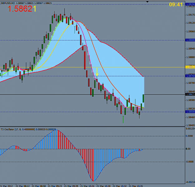195x187 pixels.
Task: Click the 1.58580 price scale value
Action: coord(190,100)
